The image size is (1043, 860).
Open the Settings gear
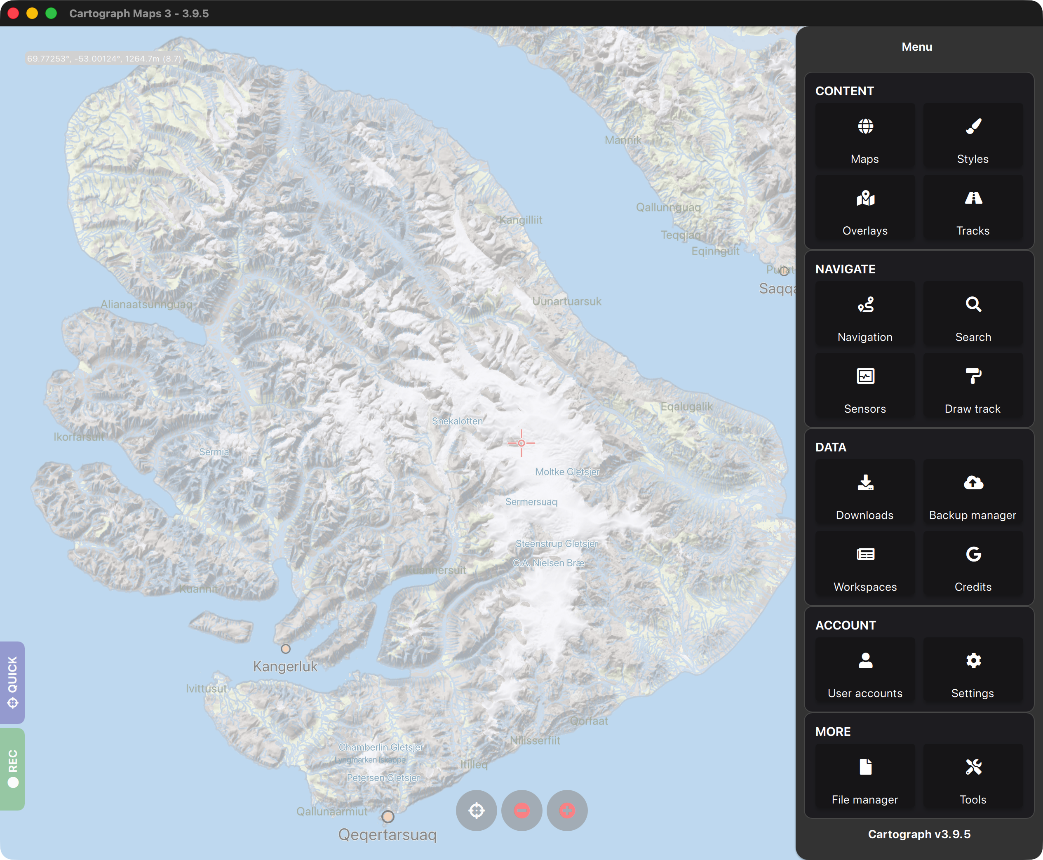point(973,671)
